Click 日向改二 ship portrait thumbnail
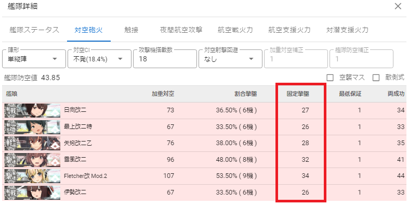 [x=32, y=110]
